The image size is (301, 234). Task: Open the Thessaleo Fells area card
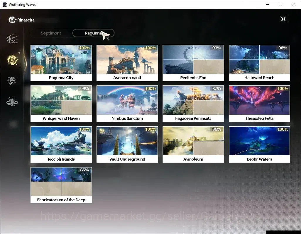[x=259, y=104]
